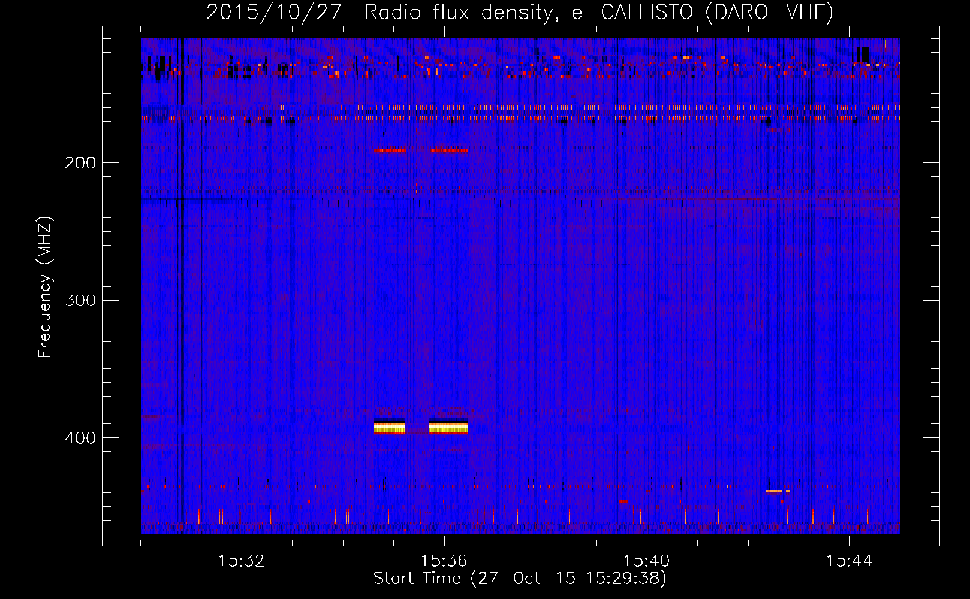Viewport: 970px width, 599px height.
Task: Click the second red emission streak just above 200 MHz
Action: click(450, 150)
